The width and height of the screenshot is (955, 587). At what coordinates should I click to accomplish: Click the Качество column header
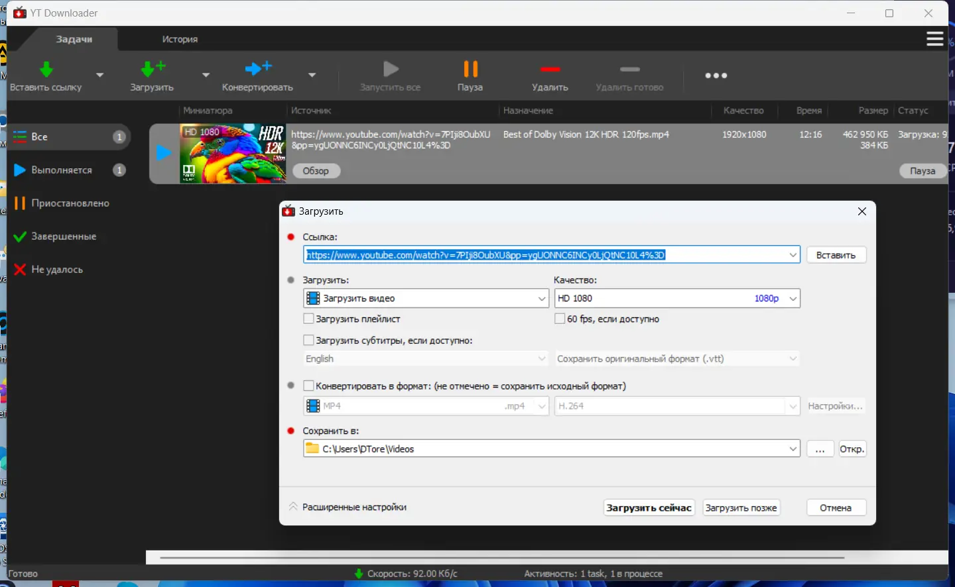(744, 111)
